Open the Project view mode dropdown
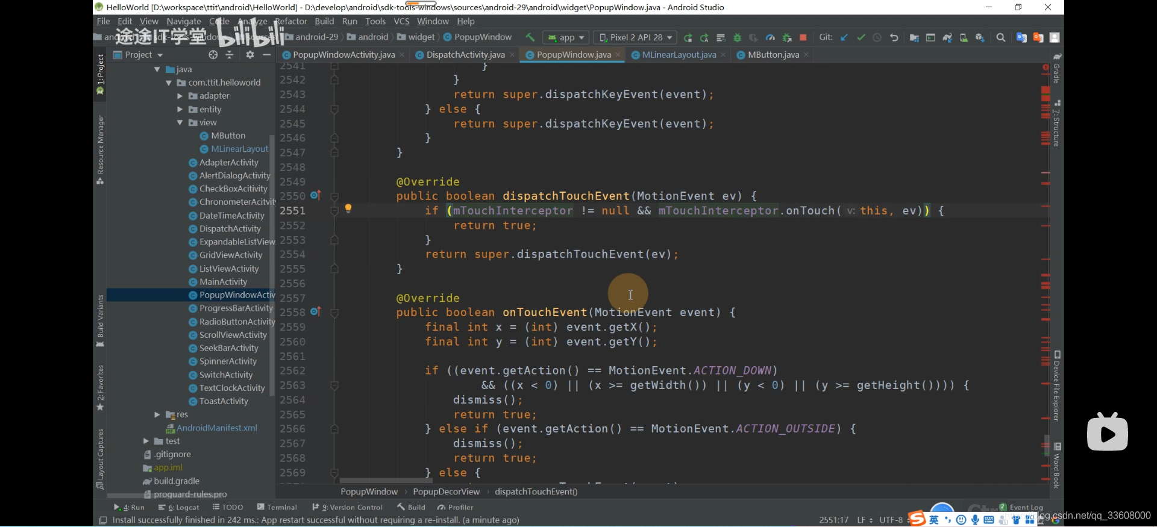The image size is (1157, 527). click(x=138, y=55)
